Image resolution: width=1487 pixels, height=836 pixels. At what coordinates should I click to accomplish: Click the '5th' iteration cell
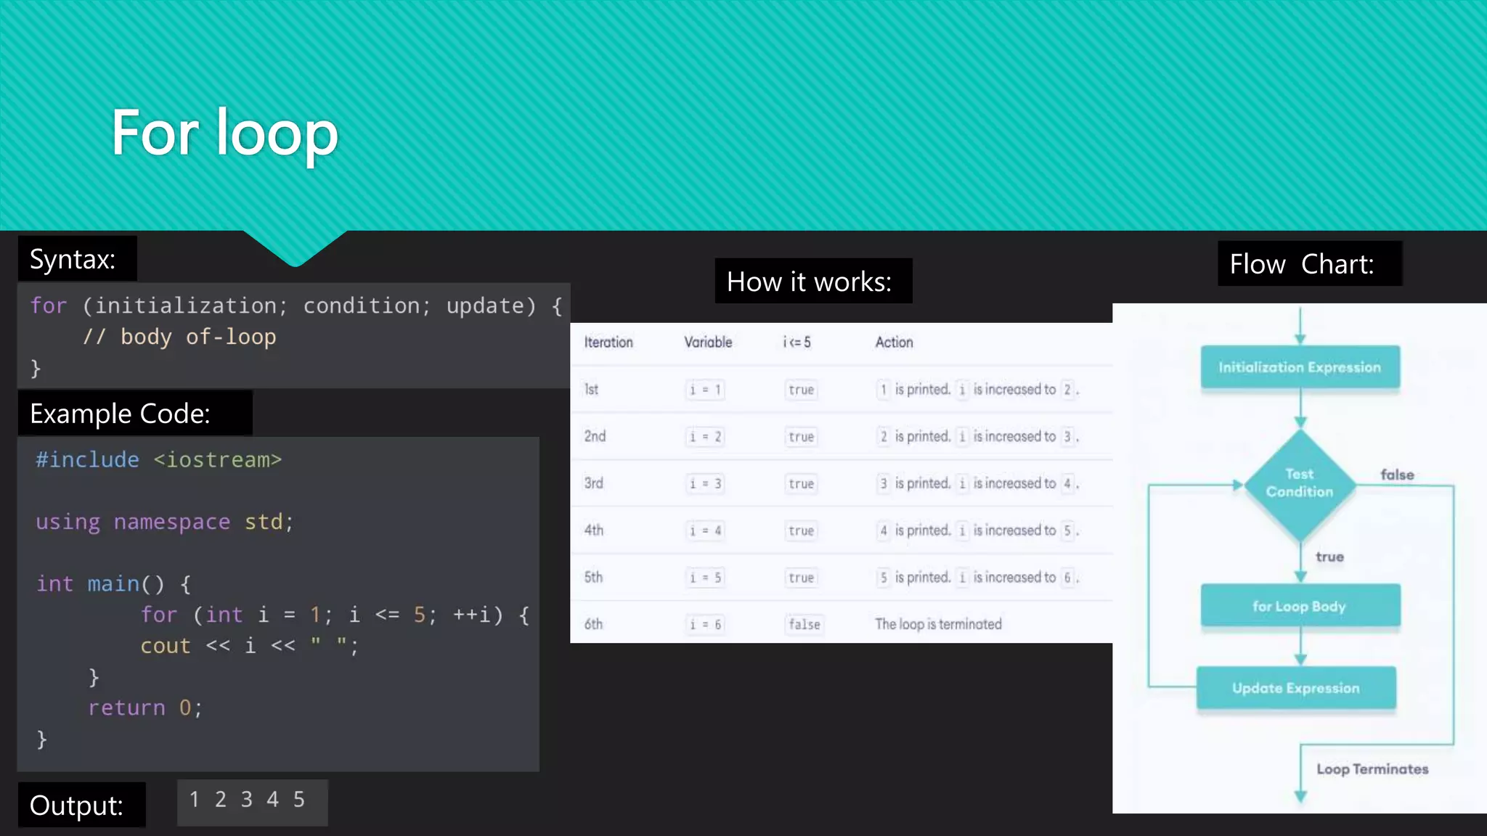[594, 578]
